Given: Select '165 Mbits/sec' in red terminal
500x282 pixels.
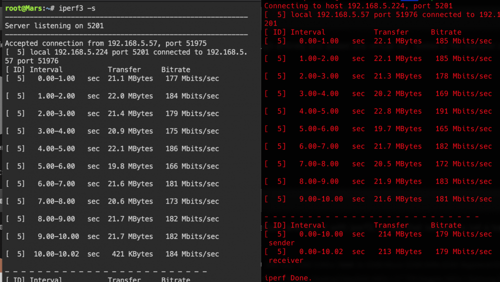Looking at the screenshot, I should [x=463, y=129].
